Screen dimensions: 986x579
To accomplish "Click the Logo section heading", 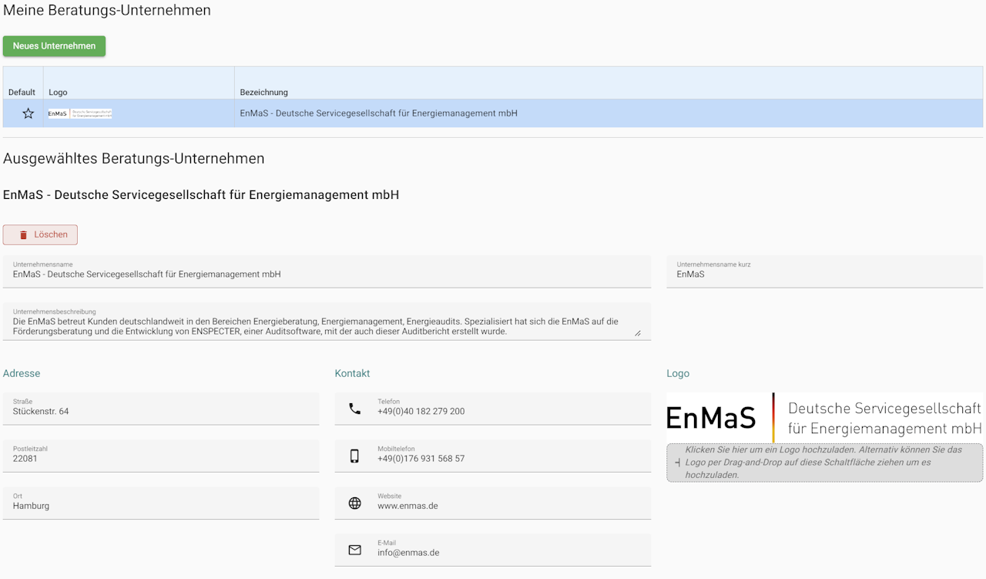I will click(678, 373).
